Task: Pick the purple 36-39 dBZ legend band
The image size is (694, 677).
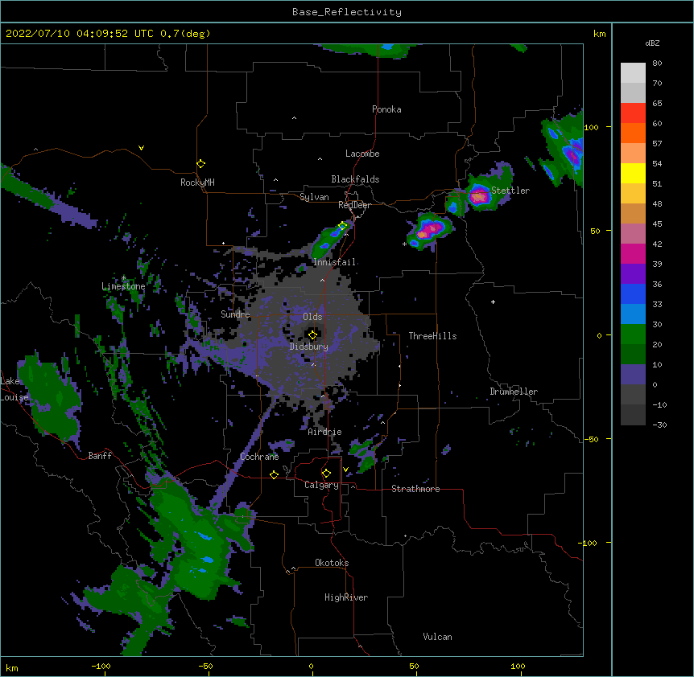Action: (x=633, y=274)
